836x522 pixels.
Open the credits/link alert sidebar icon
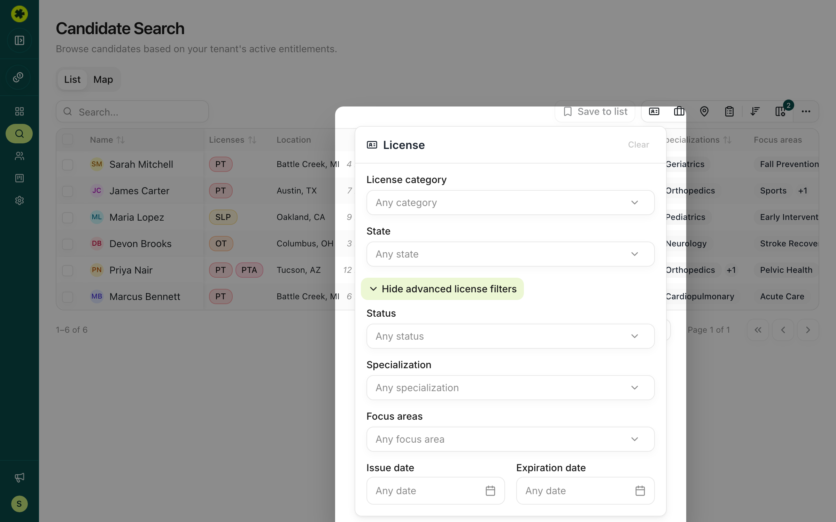pyautogui.click(x=18, y=77)
